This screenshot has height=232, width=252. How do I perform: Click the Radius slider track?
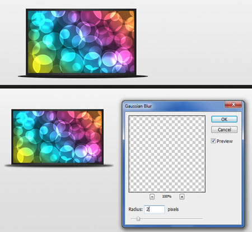167,219
